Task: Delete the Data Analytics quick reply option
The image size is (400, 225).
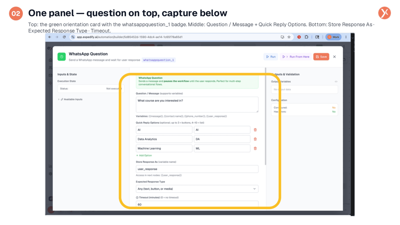Action: point(255,139)
